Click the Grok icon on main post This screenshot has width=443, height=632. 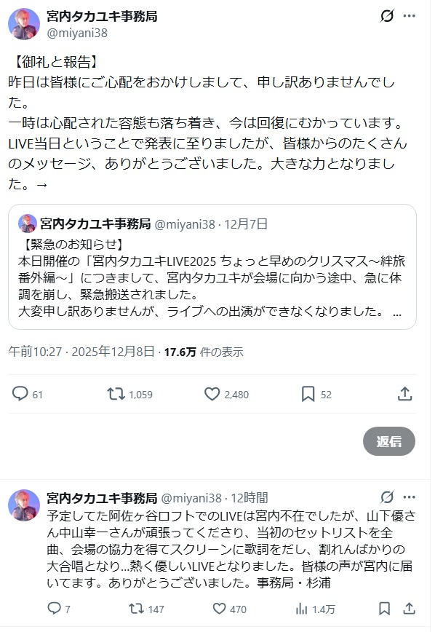[387, 17]
